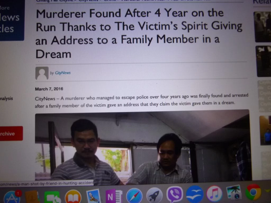Open the Contacts book icon in dock
271x203 pixels.
coord(32,197)
